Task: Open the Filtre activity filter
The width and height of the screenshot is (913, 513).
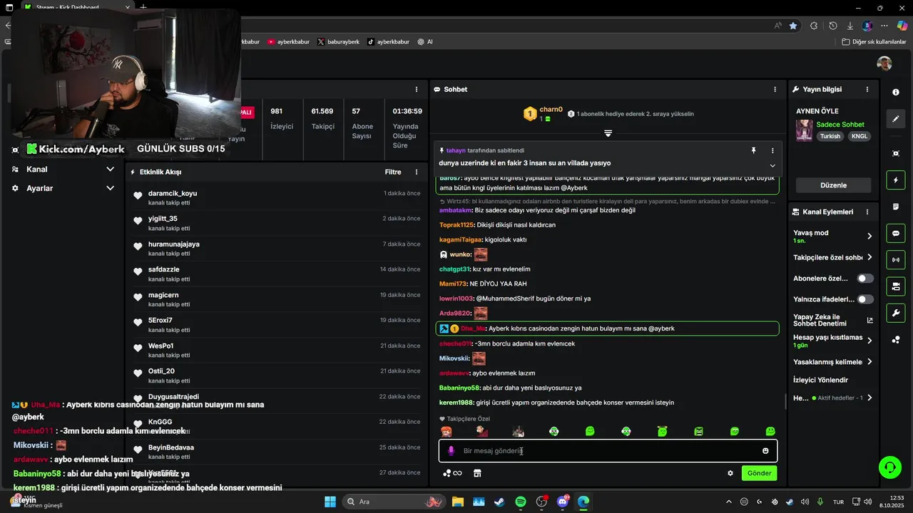Action: click(x=393, y=172)
